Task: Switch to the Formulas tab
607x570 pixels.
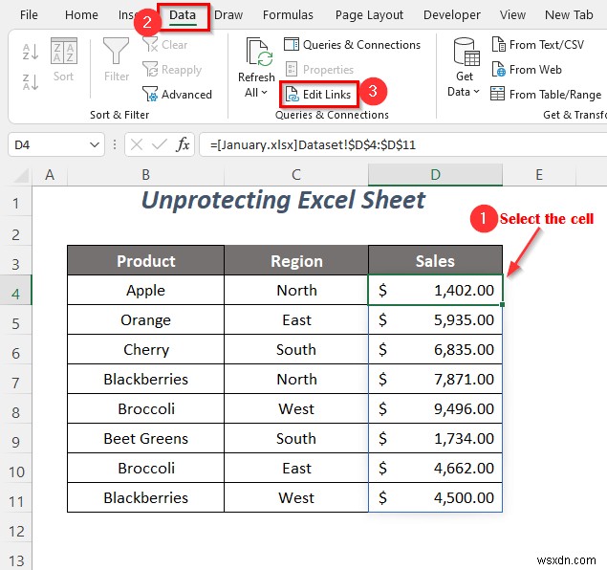Action: click(x=288, y=15)
